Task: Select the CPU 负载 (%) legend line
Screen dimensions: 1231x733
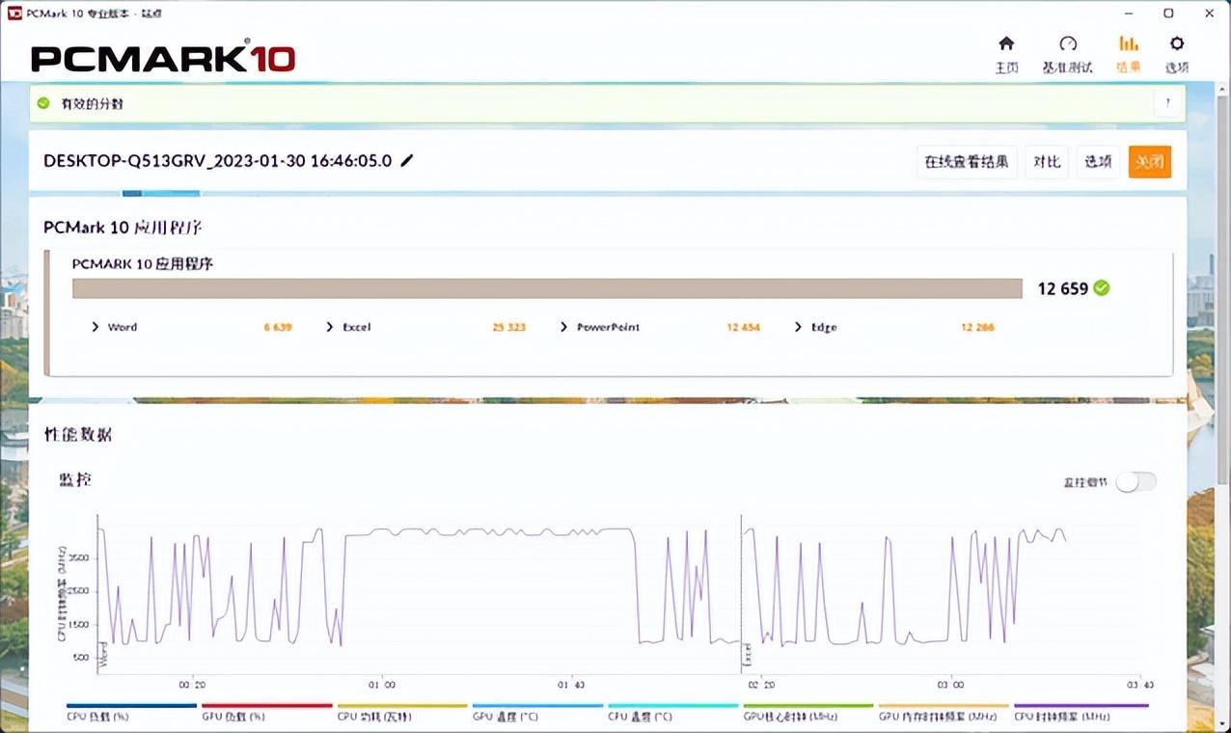Action: [131, 711]
